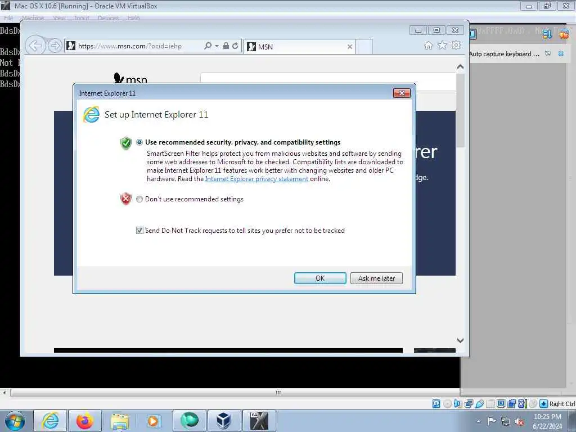Open the Favorites star in IE
Image resolution: width=576 pixels, height=432 pixels.
pyautogui.click(x=442, y=45)
